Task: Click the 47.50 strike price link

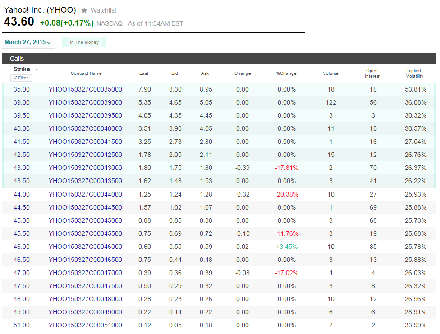Action: tap(22, 286)
